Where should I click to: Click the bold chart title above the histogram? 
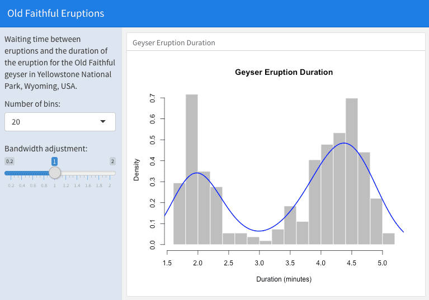tap(284, 72)
